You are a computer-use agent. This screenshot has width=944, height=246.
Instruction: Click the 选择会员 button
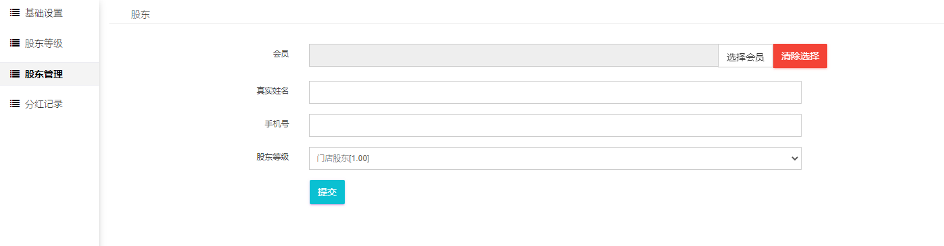point(745,57)
